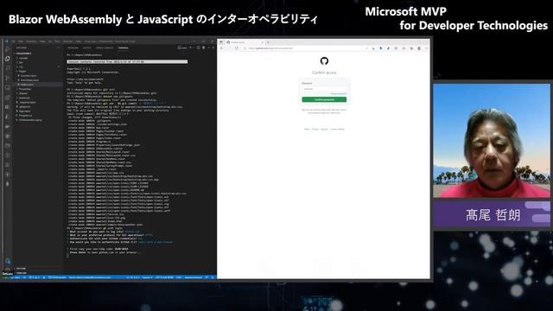Open the Explorer view in VS Code activity bar
Screen dimensions: 553x311
8,59
